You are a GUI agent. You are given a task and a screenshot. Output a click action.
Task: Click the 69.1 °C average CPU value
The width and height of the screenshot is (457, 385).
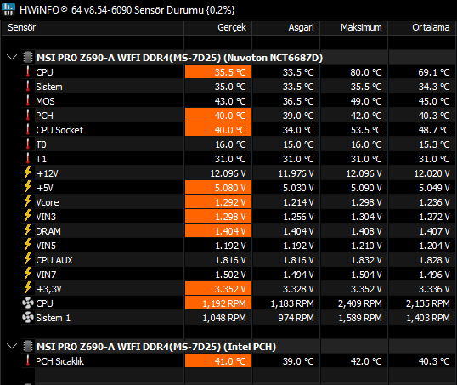[434, 72]
